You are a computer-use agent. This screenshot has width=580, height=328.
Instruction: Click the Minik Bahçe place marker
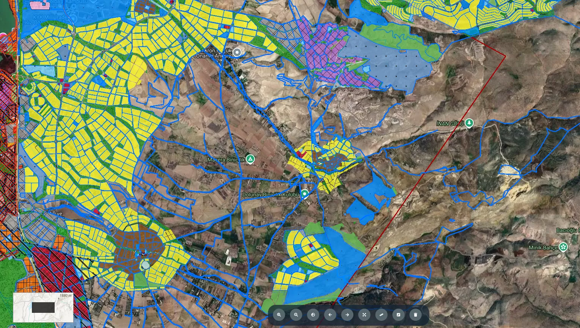[x=563, y=247]
